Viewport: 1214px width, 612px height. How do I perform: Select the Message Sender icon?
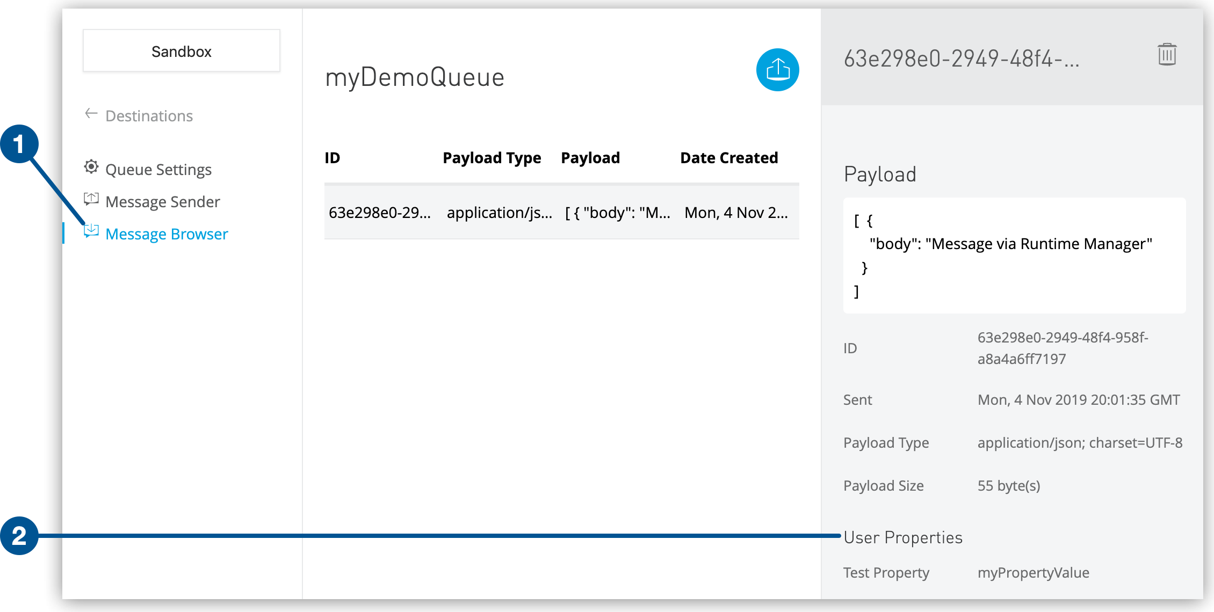(x=91, y=200)
